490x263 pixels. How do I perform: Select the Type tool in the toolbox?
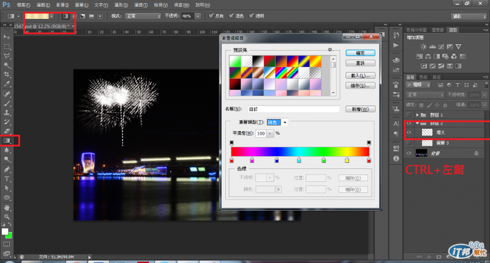(x=7, y=179)
